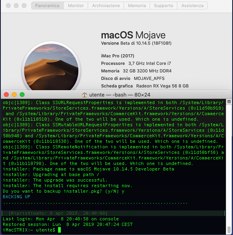The image size is (233, 235).
Task: Open the Supporto tab
Action: click(x=163, y=6)
